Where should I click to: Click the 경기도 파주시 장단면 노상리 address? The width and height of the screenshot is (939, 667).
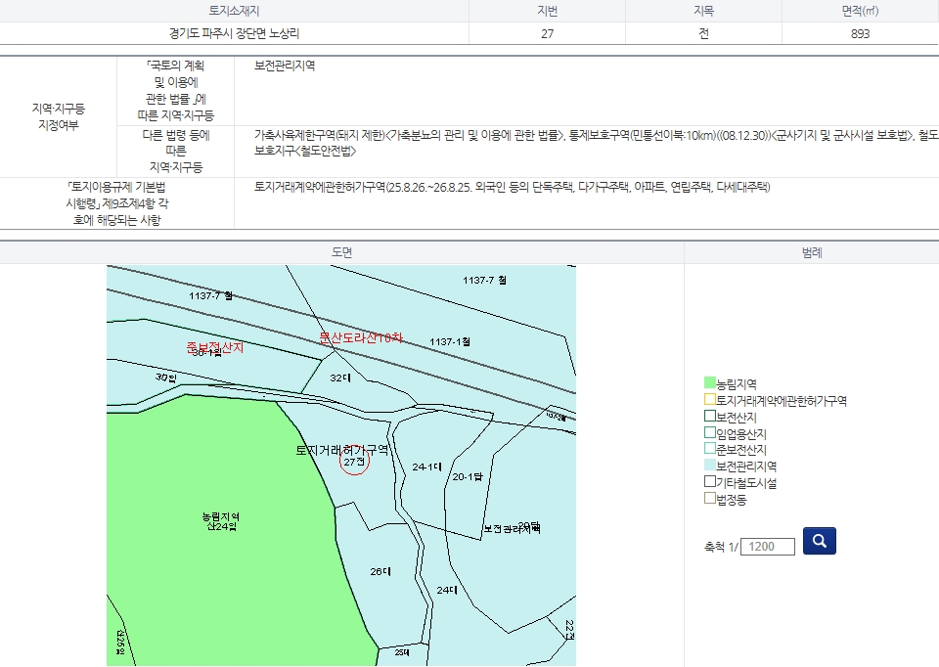(x=234, y=33)
